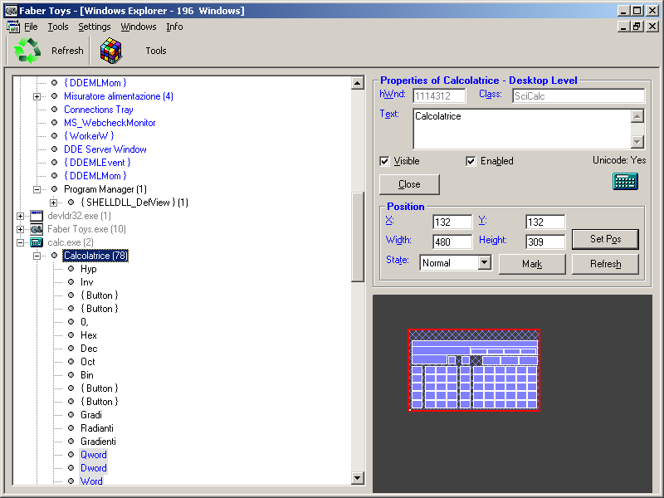Open the Windows menu
Image resolution: width=664 pixels, height=498 pixels.
click(139, 27)
